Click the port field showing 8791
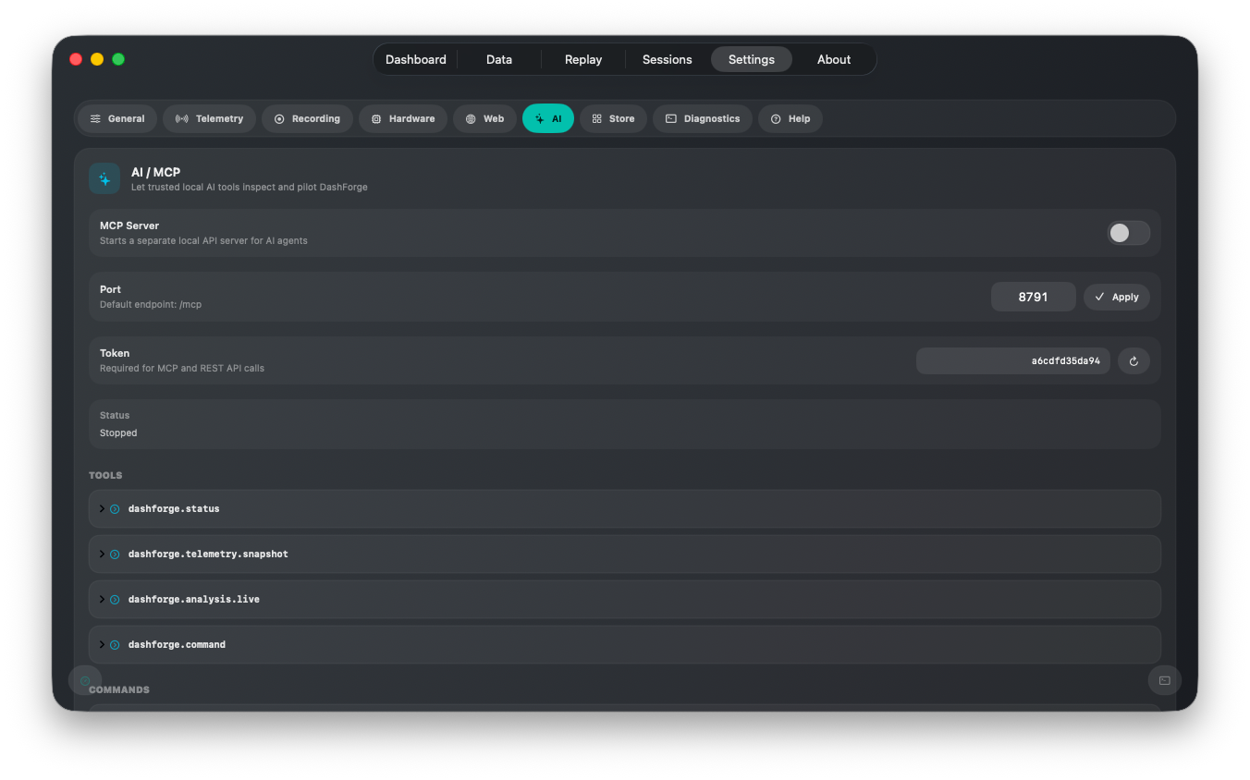This screenshot has width=1250, height=780. point(1033,297)
